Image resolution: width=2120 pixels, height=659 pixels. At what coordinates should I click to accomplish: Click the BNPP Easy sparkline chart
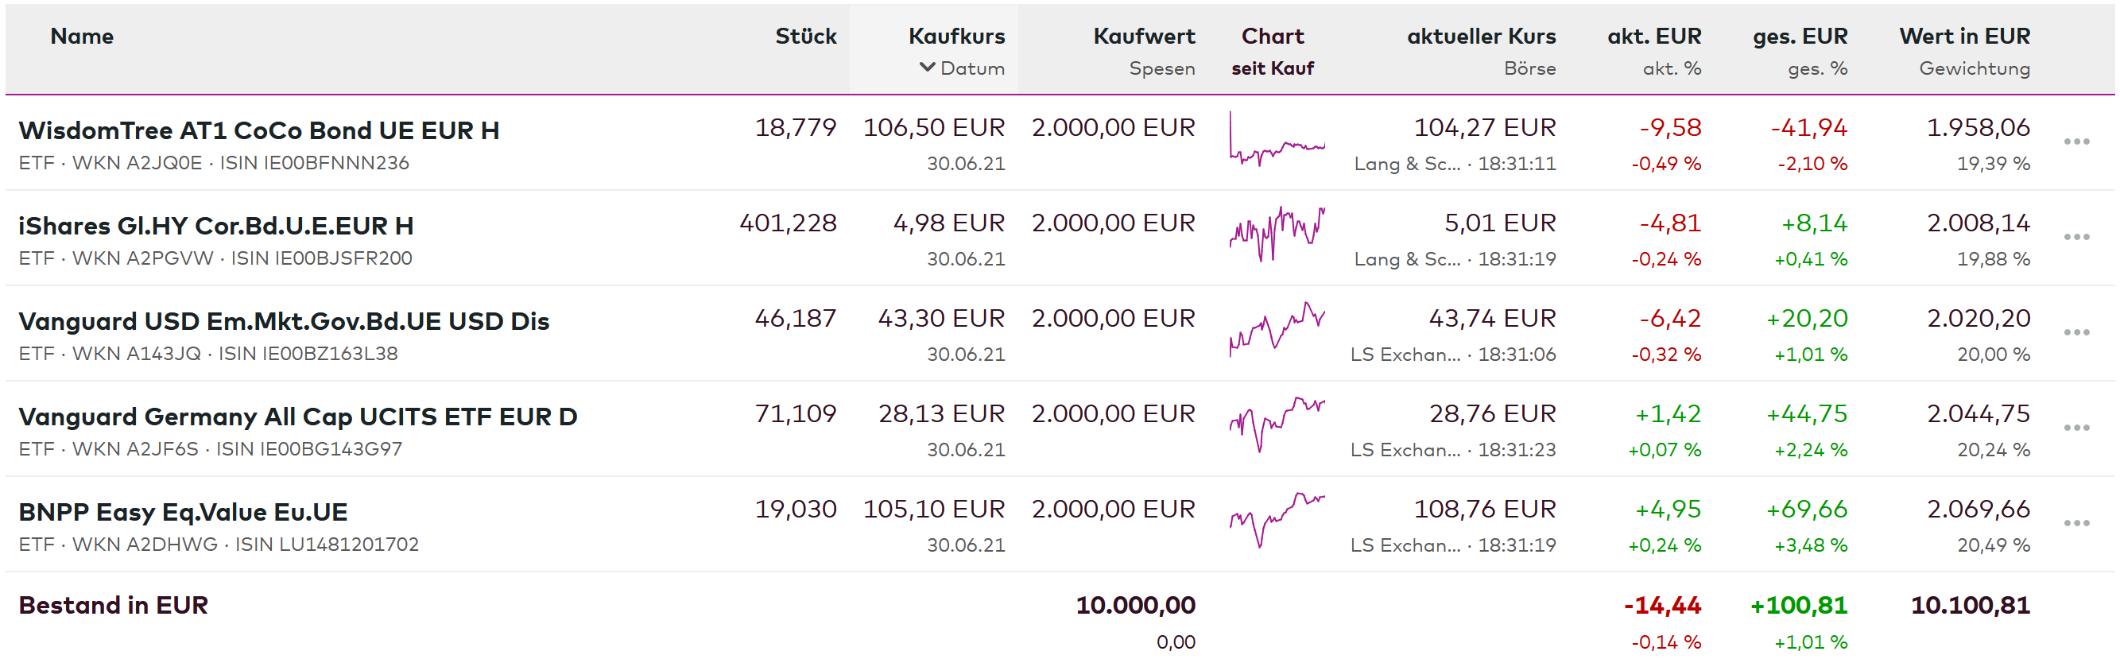coord(1276,519)
